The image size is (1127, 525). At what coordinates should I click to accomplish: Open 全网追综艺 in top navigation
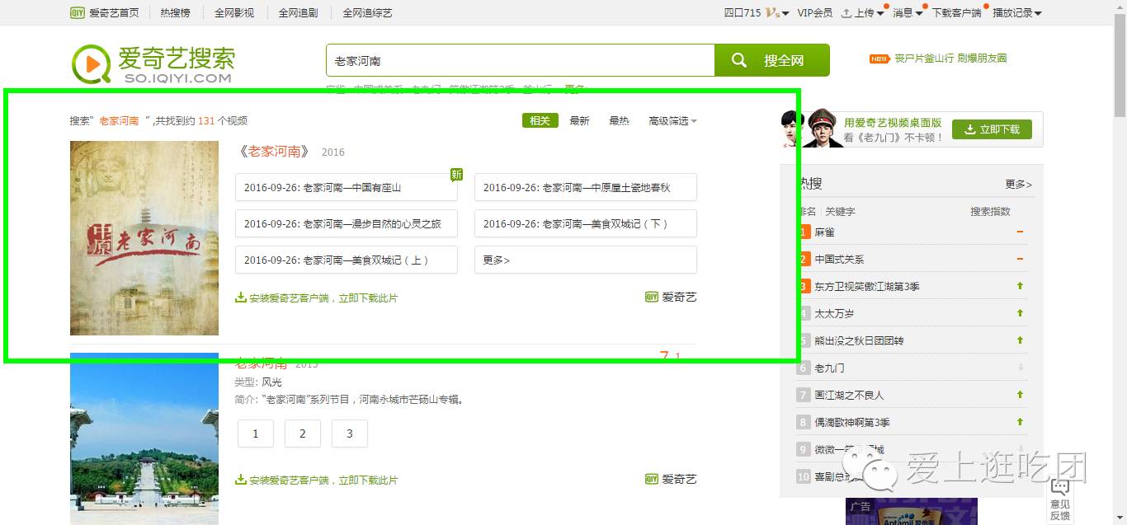(x=367, y=12)
